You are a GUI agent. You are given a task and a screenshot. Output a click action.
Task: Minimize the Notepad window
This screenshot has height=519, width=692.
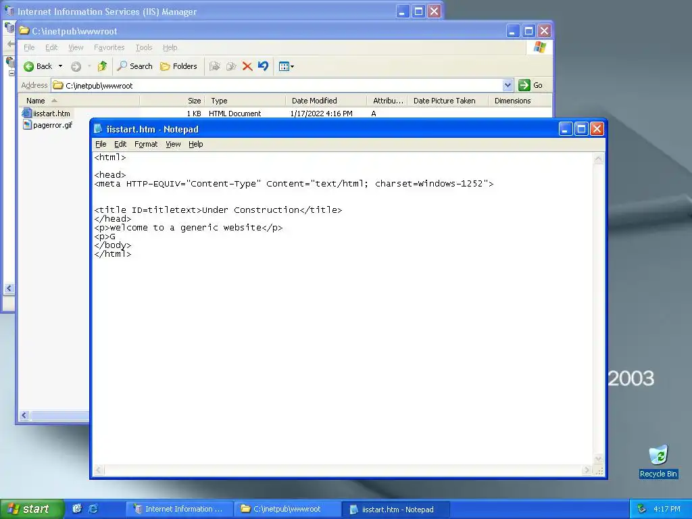pos(566,129)
